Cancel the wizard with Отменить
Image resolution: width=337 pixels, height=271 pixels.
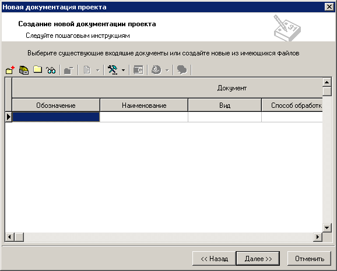(x=310, y=259)
